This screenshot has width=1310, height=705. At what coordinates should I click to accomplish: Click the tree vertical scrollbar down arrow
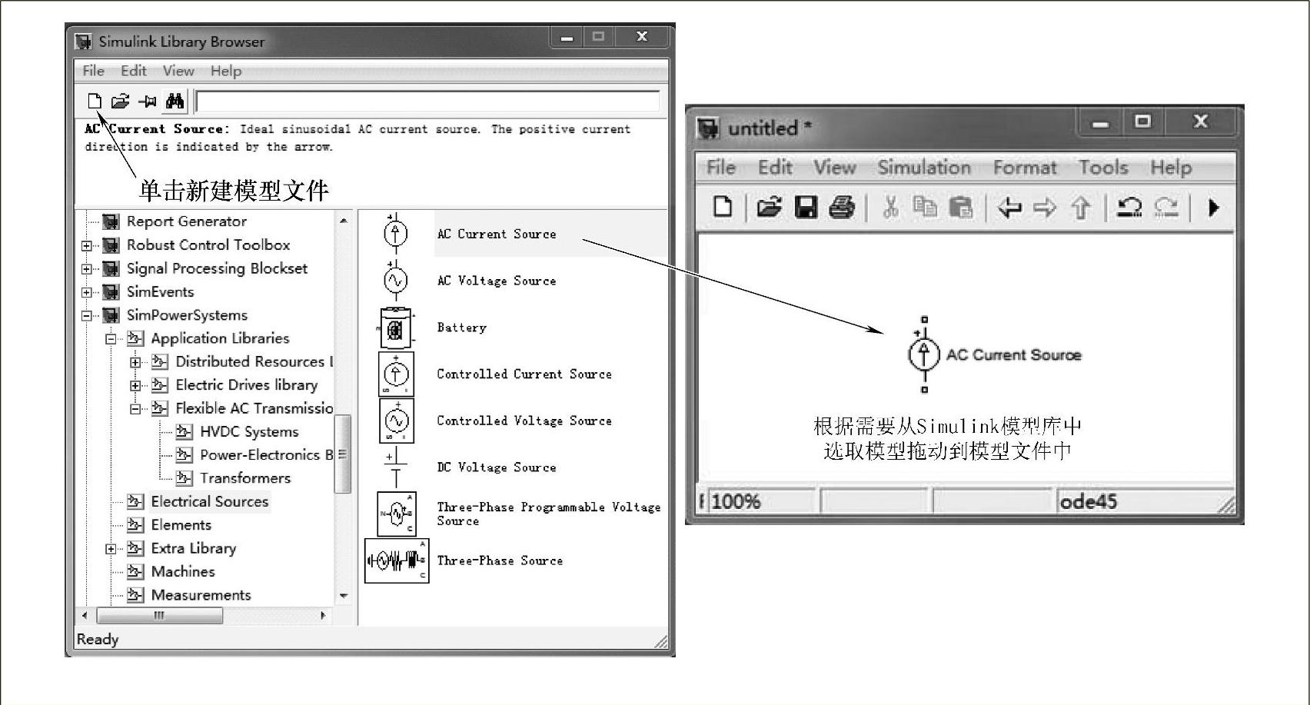tap(344, 596)
